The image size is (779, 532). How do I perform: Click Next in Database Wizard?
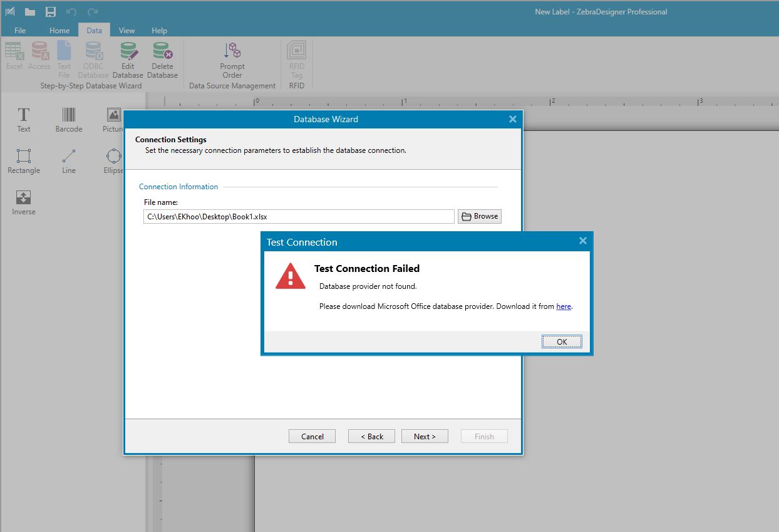(x=425, y=436)
